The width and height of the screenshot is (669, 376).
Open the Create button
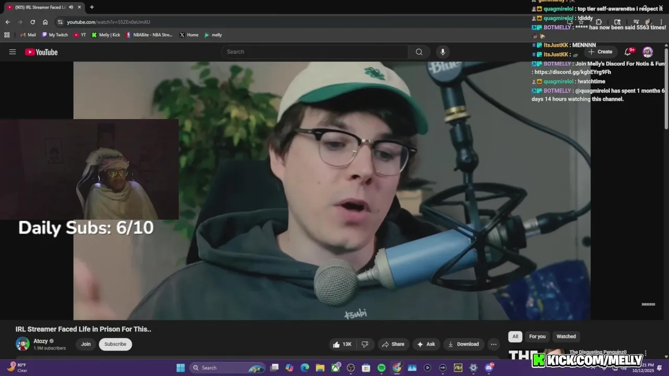(x=600, y=52)
